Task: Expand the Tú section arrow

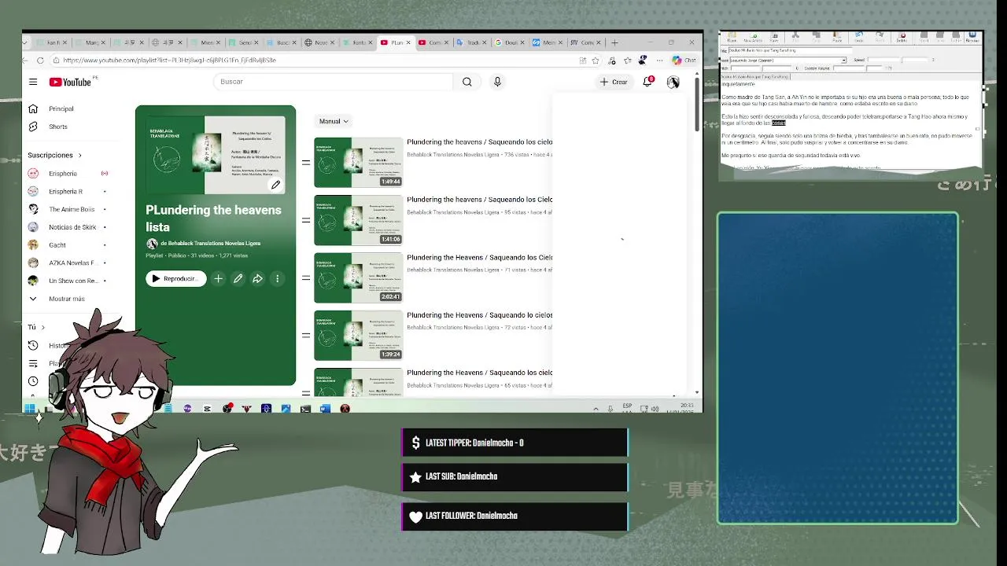Action: (x=43, y=327)
